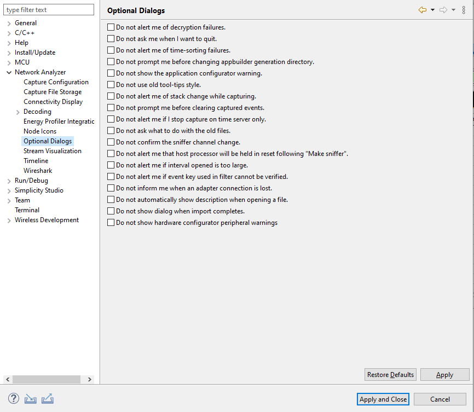The image size is (474, 412).
Task: Check 'Do not use old tool-tips style'
Action: 110,84
